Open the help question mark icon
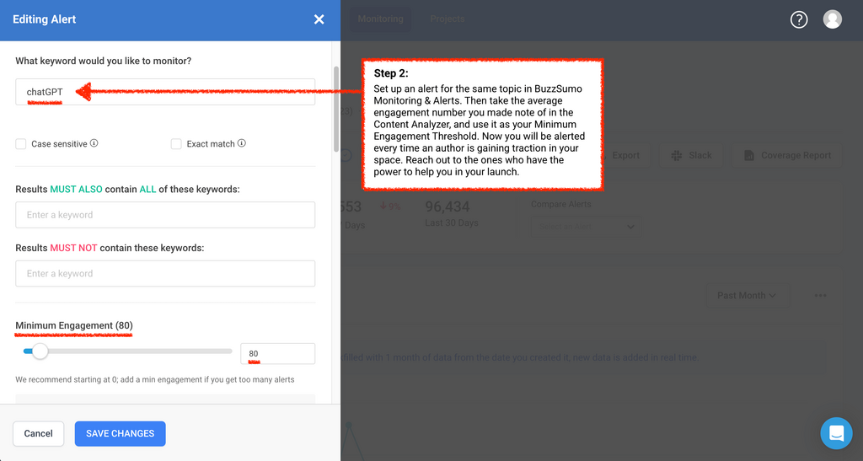This screenshot has height=461, width=863. coord(799,19)
